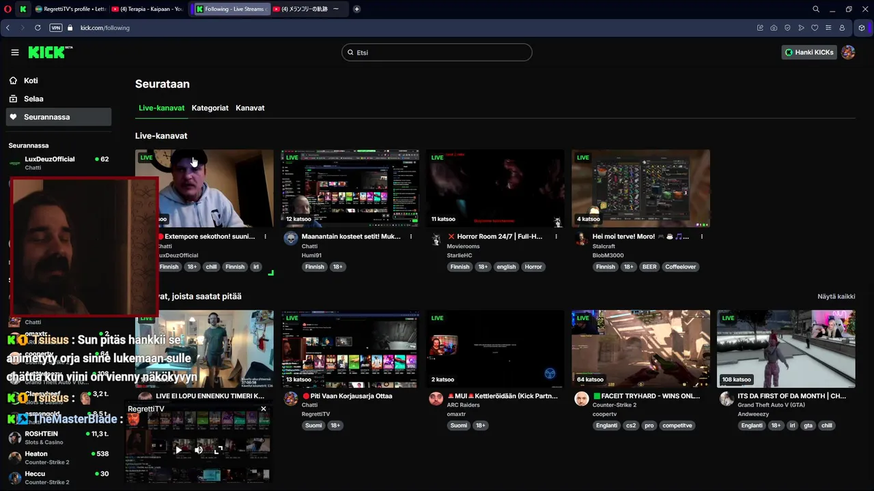Click RegrettiTV avatar under Piti Vaan stream

pyautogui.click(x=291, y=399)
